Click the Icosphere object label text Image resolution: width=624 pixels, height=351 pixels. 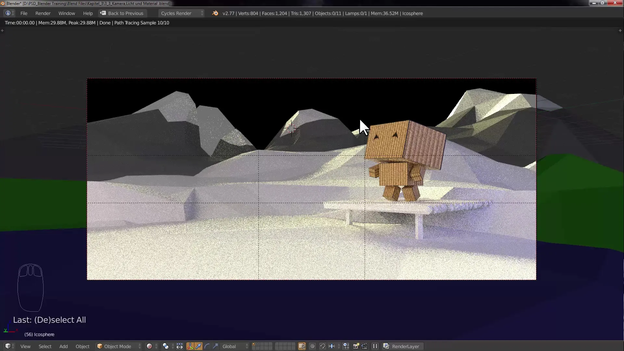point(39,334)
